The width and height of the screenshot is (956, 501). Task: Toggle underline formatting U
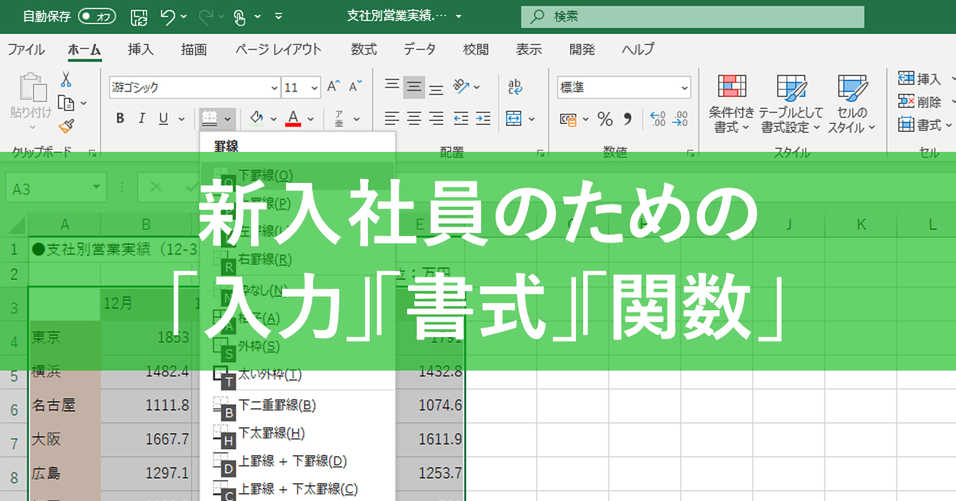[163, 118]
